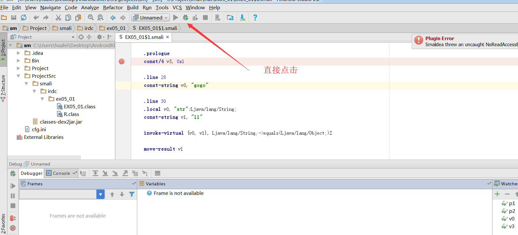Expand the Bin folder

pos(19,61)
